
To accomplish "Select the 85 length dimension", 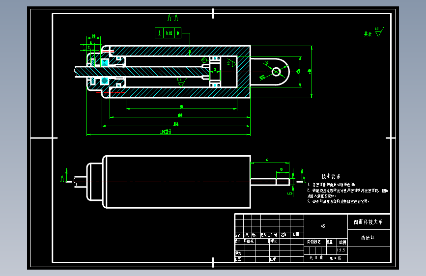I will pyautogui.click(x=181, y=107).
